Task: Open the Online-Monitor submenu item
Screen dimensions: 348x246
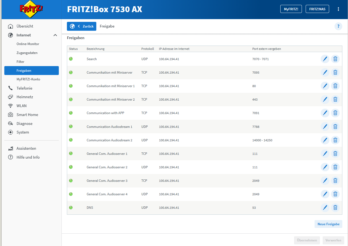Action: pyautogui.click(x=28, y=44)
